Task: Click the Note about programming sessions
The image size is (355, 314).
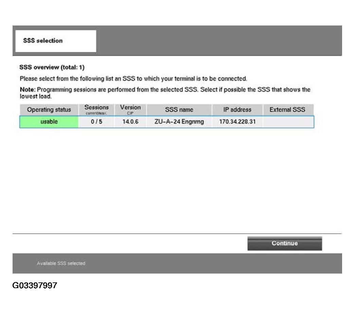Action: click(165, 93)
